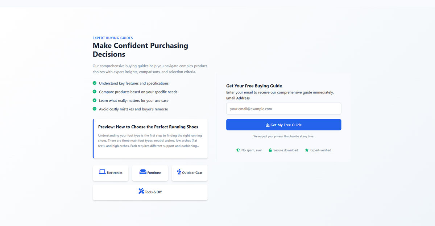Click the Email Address input field

click(283, 109)
